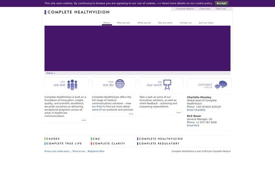The width and height of the screenshot is (275, 183).
Task: Click the purple hero banner
Action: tap(137, 48)
